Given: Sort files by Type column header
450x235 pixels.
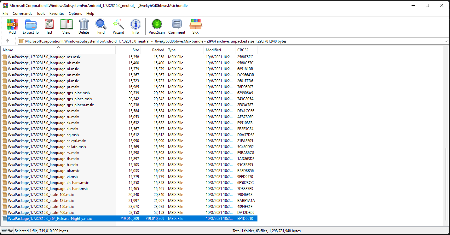Looking at the screenshot, I should coord(185,50).
